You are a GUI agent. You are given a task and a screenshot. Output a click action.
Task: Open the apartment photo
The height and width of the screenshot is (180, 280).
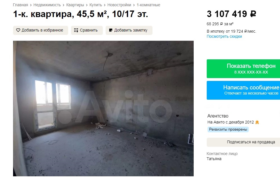click(x=103, y=108)
